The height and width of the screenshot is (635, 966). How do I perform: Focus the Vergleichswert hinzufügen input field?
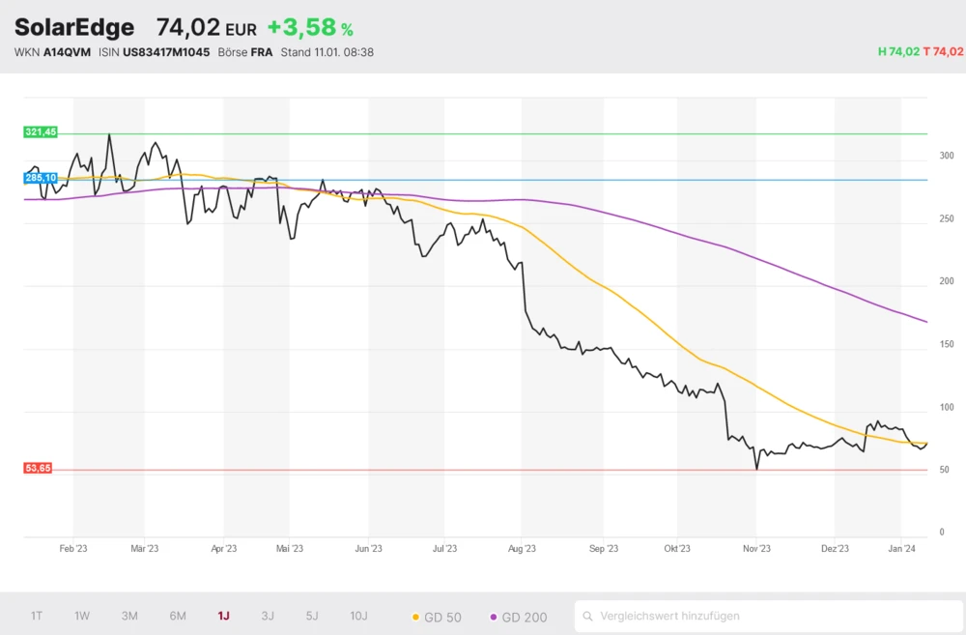[x=773, y=616]
